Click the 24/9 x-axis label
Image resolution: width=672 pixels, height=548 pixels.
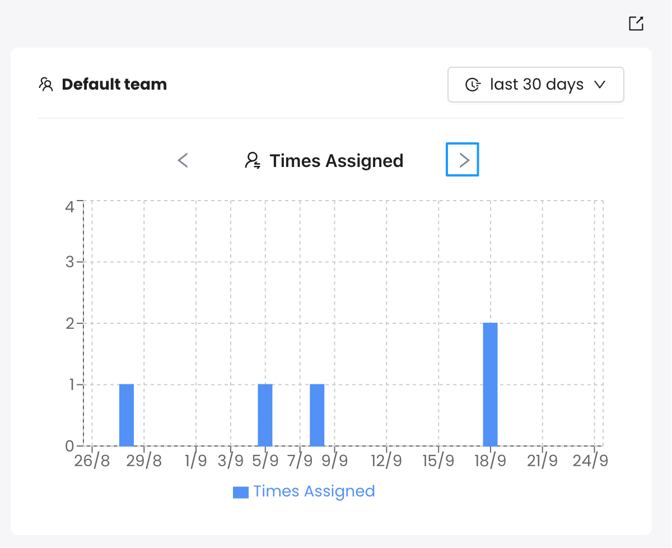click(590, 461)
